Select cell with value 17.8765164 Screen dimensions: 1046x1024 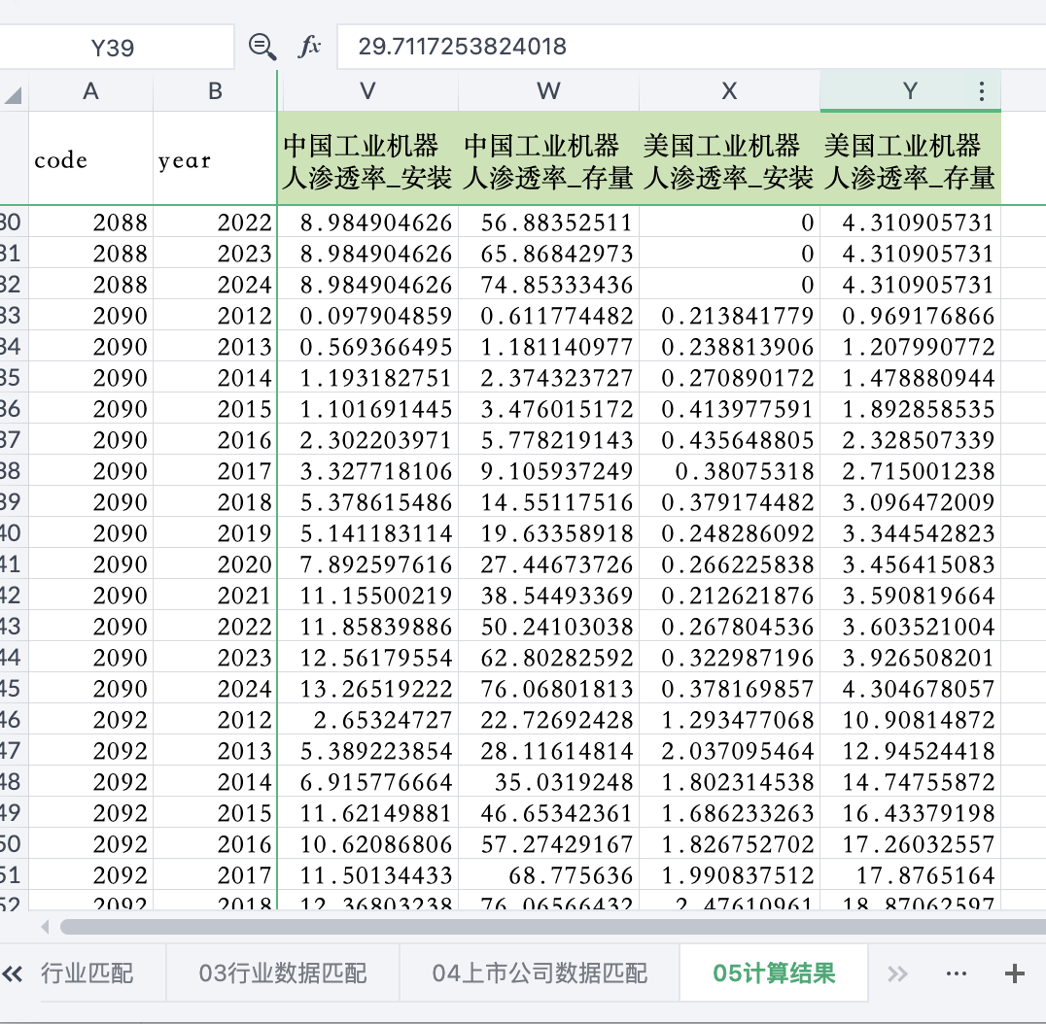pyautogui.click(x=910, y=875)
